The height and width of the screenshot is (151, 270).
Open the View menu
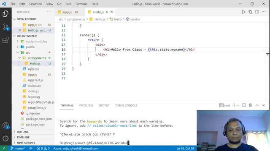click(x=50, y=4)
